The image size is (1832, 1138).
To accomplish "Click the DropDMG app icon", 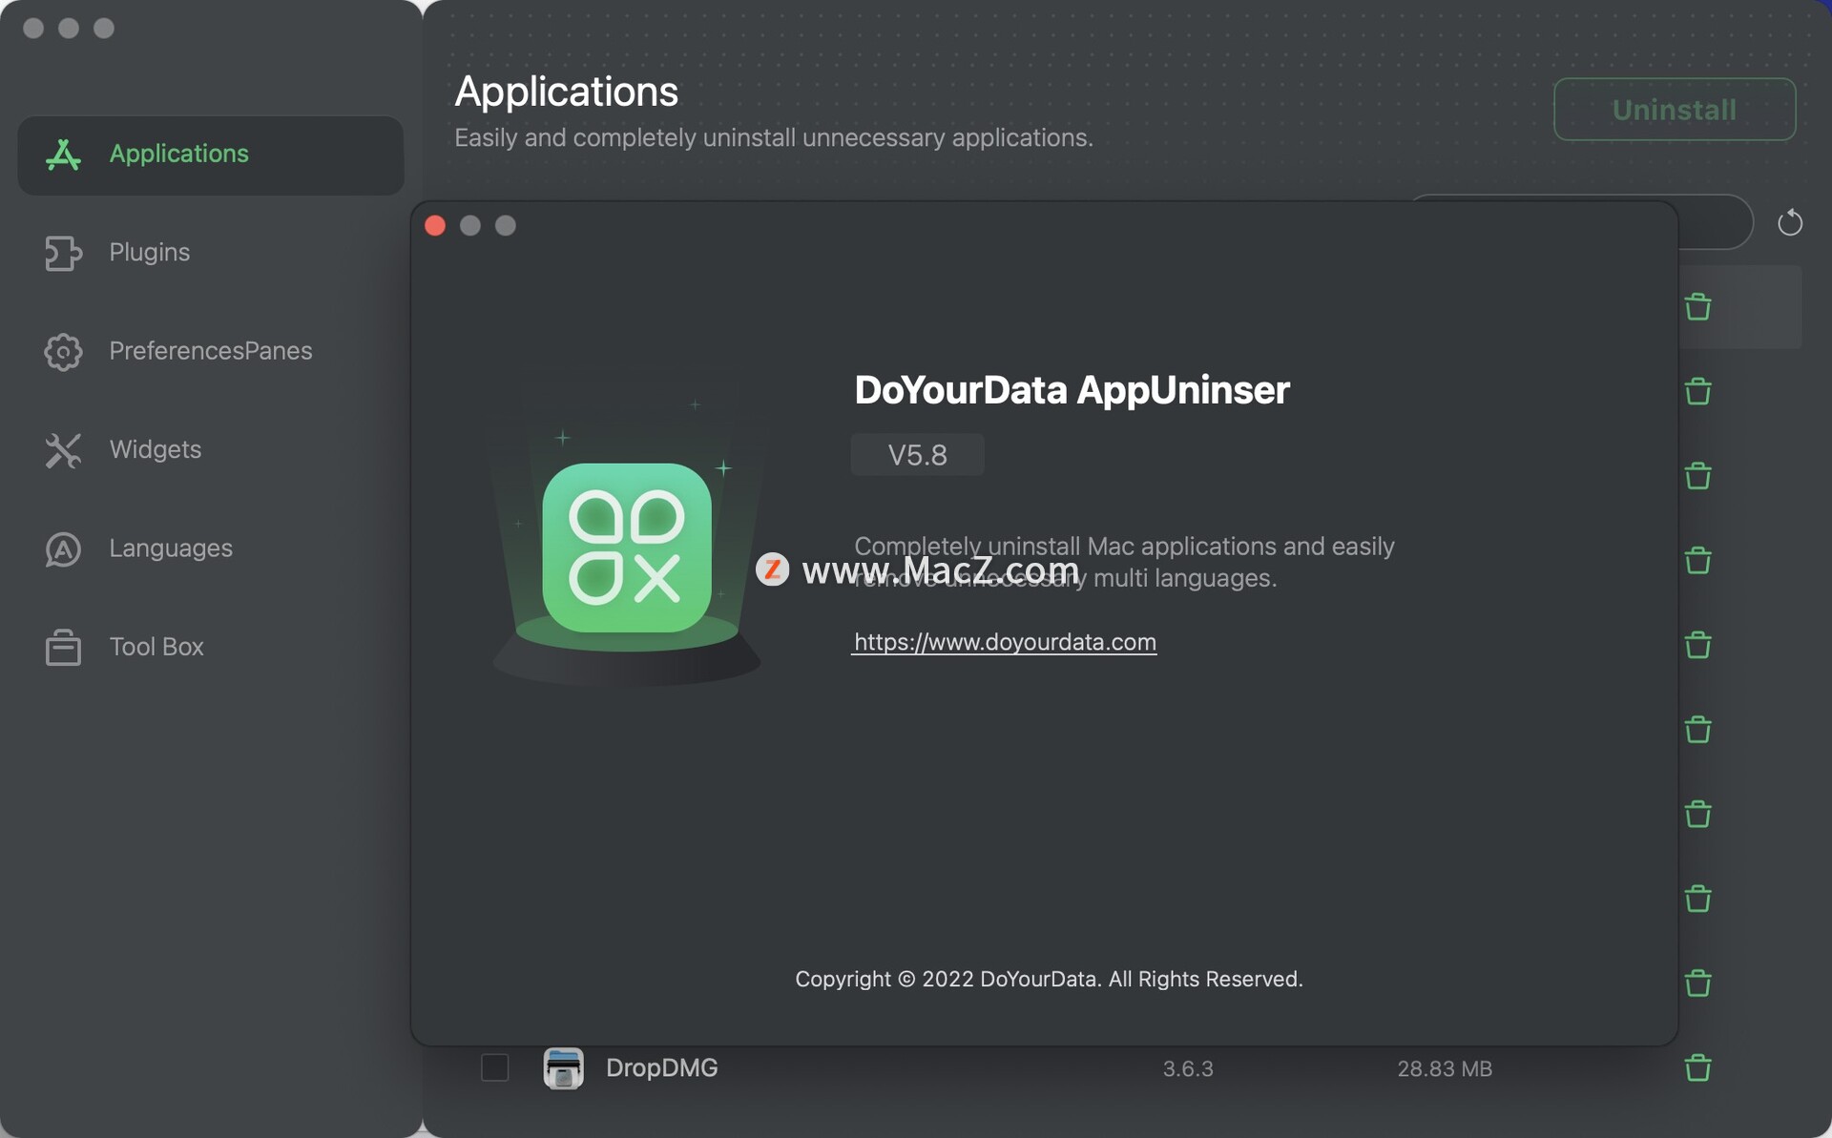I will point(563,1067).
